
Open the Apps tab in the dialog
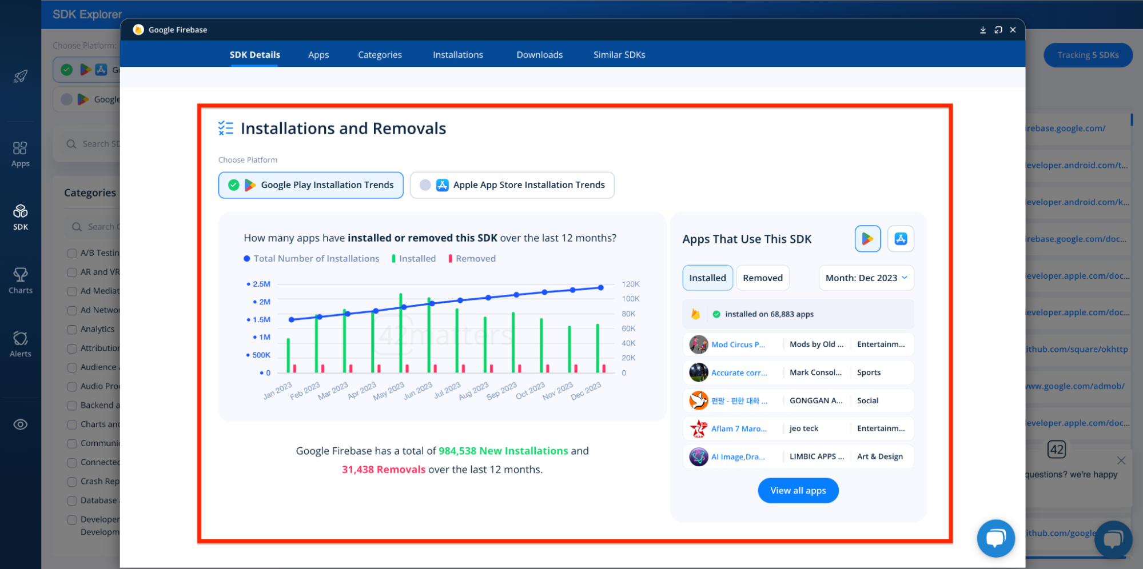pos(318,55)
